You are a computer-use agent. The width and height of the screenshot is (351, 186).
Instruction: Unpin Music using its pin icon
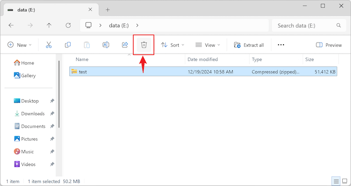(52, 151)
